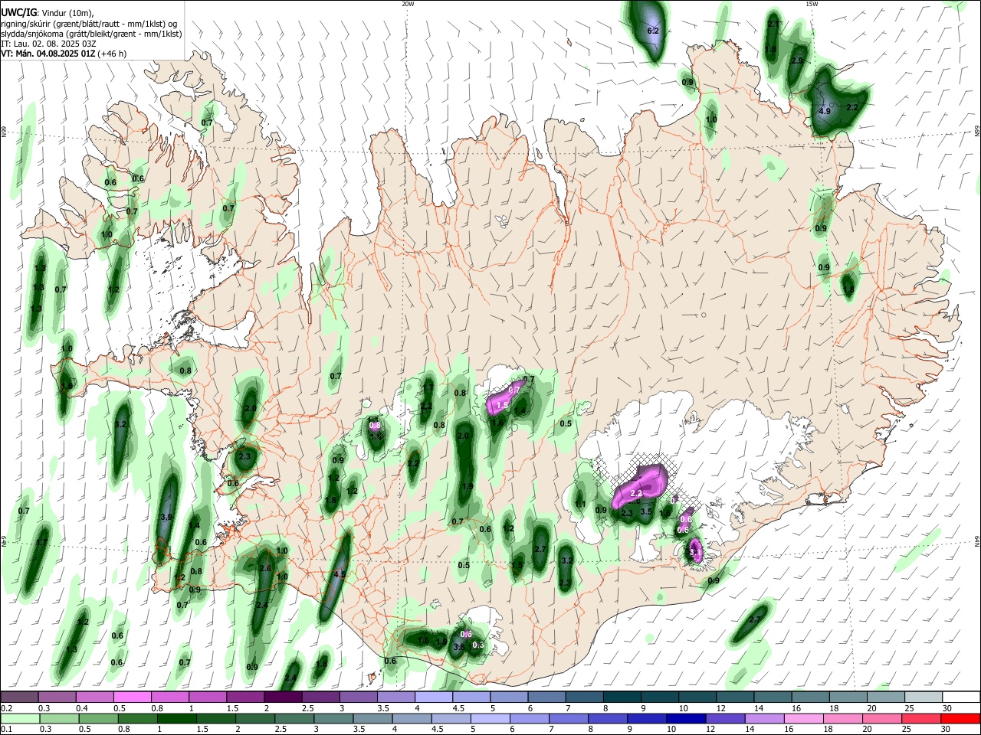Click the 2.8 precipitation value on the map

point(266,568)
